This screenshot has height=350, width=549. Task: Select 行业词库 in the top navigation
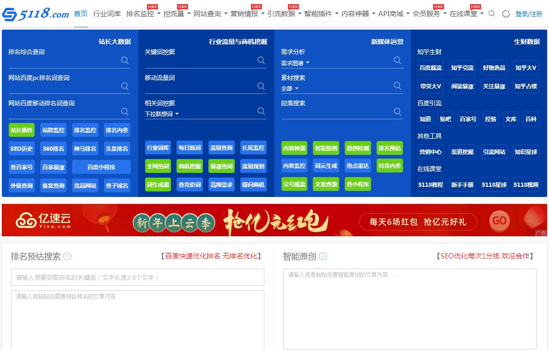click(107, 14)
